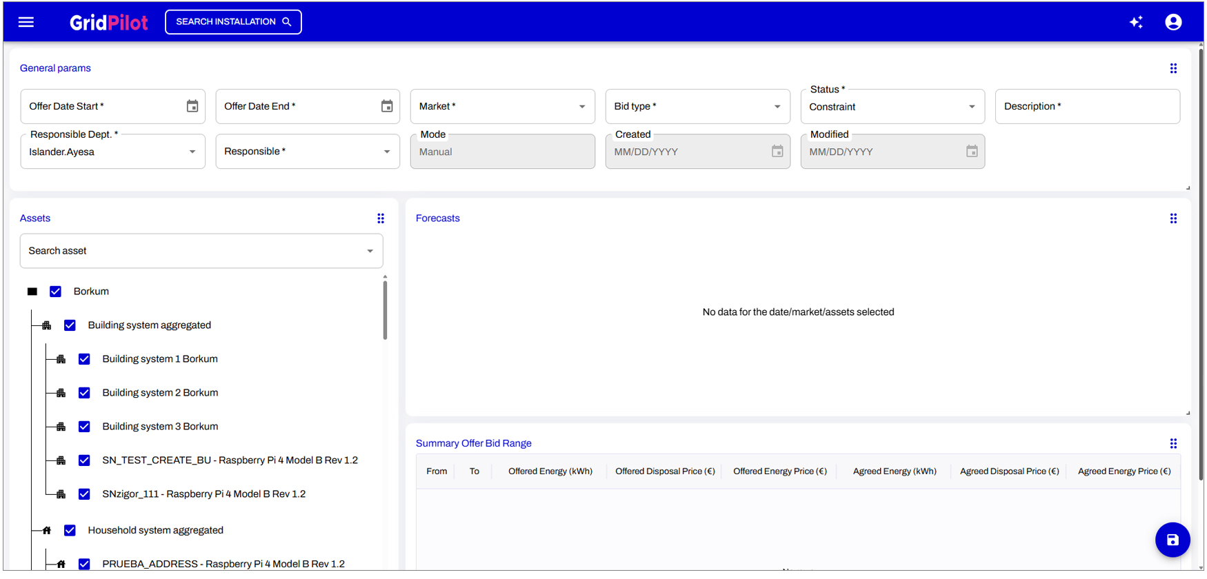This screenshot has width=1207, height=579.
Task: Click the sparkle AI assistant icon
Action: [x=1136, y=22]
